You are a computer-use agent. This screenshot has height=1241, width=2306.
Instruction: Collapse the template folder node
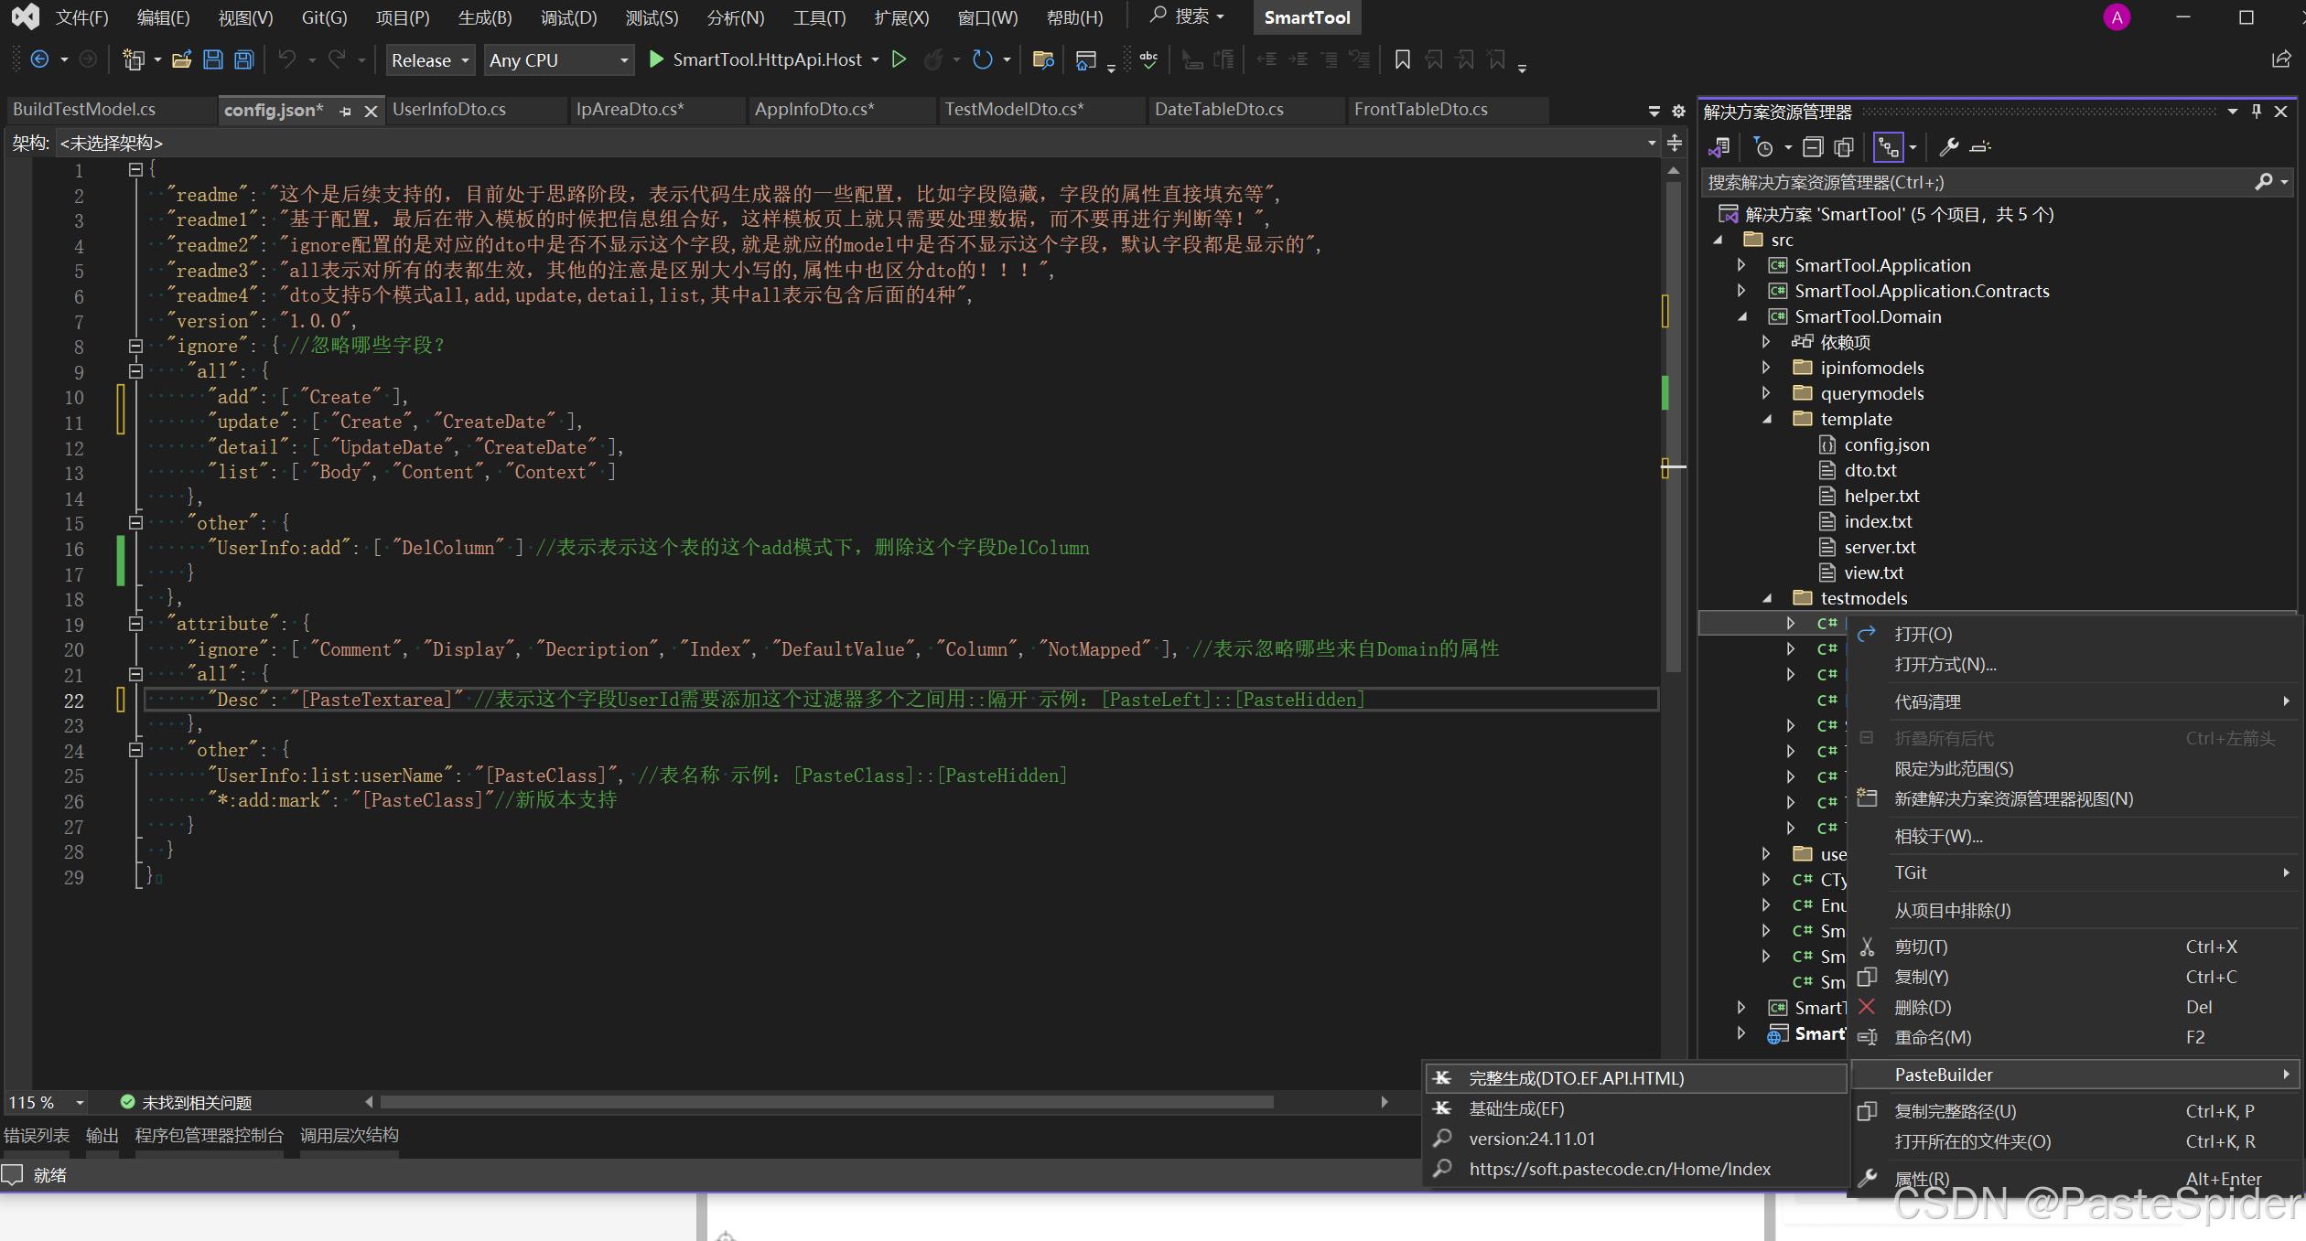pos(1767,419)
